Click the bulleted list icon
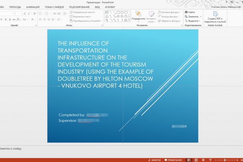Image resolution: width=243 pixels, height=162 pixels. [x=41, y=13]
